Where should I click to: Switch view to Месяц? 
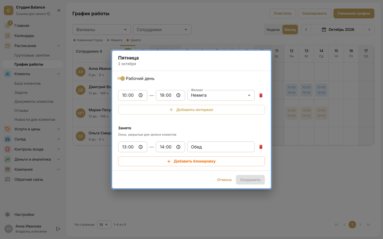[x=290, y=30]
